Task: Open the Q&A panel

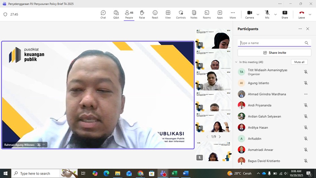Action: click(116, 14)
